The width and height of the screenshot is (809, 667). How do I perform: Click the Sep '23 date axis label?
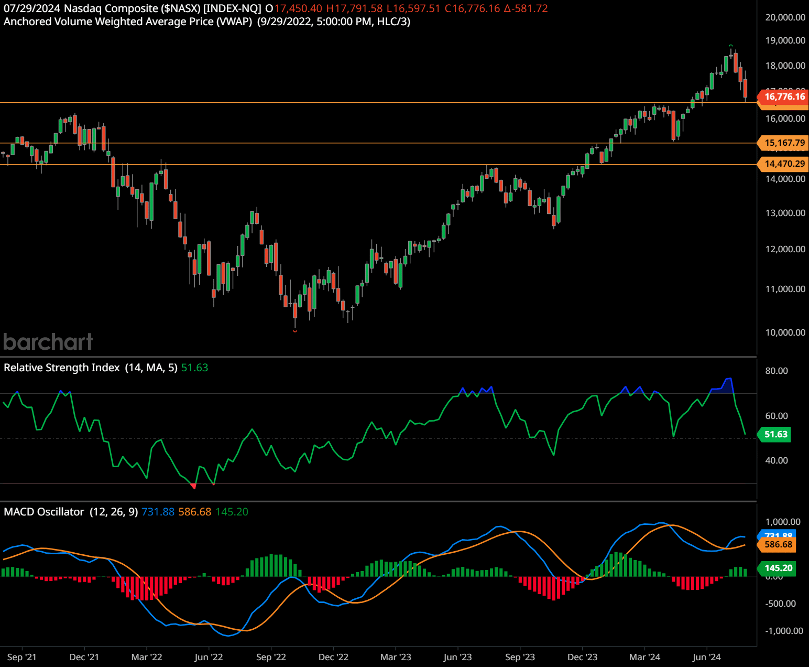click(x=520, y=657)
